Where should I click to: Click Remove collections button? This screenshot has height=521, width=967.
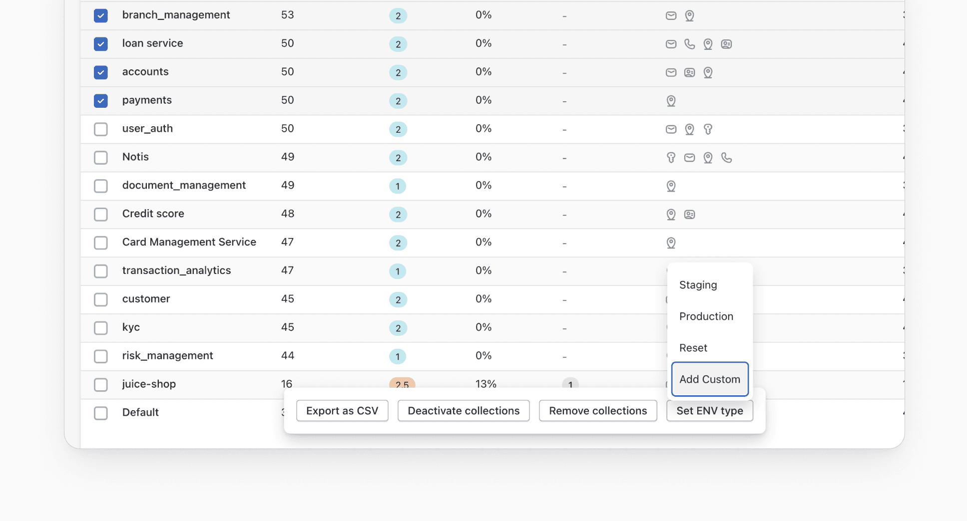[x=598, y=411]
